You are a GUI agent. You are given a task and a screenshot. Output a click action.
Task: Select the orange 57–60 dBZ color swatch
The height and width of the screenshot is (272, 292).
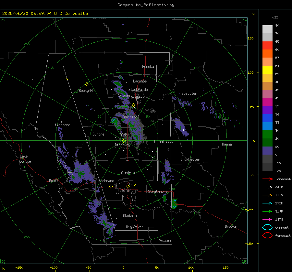tap(267, 54)
